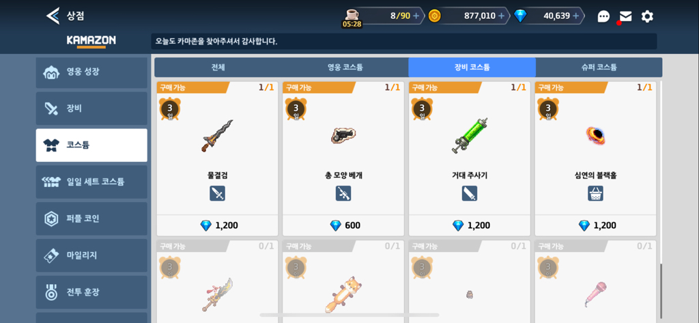This screenshot has width=699, height=323.
Task: Tap the basket type icon under 심연의 블랙홀
Action: pos(595,193)
